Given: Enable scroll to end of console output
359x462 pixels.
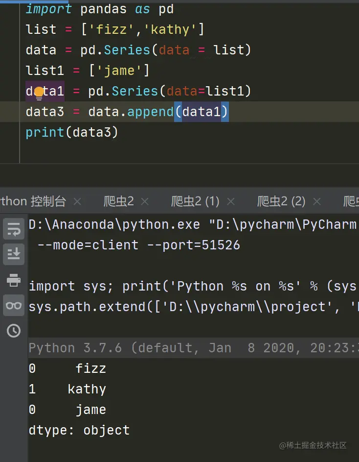Looking at the screenshot, I should (14, 254).
